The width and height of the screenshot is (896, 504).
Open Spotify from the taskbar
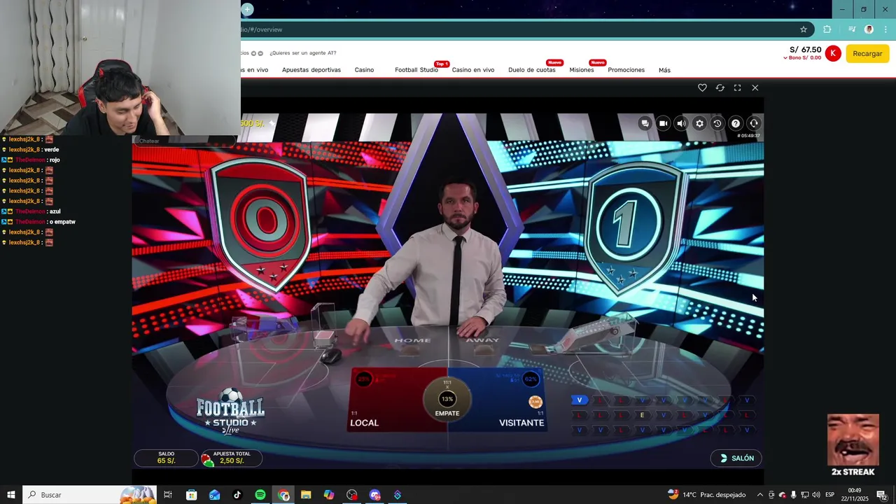pyautogui.click(x=260, y=495)
